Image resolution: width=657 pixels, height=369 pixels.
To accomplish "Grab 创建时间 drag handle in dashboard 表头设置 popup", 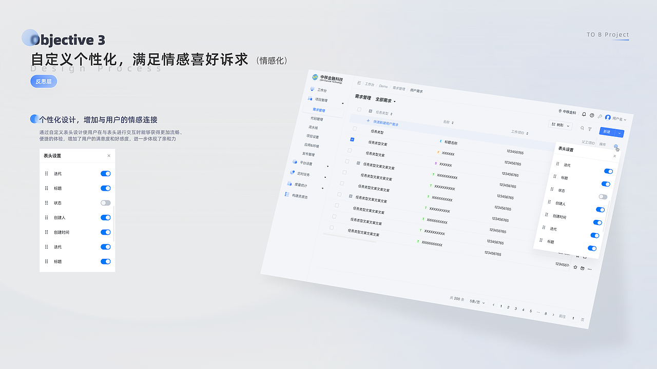I will (547, 215).
